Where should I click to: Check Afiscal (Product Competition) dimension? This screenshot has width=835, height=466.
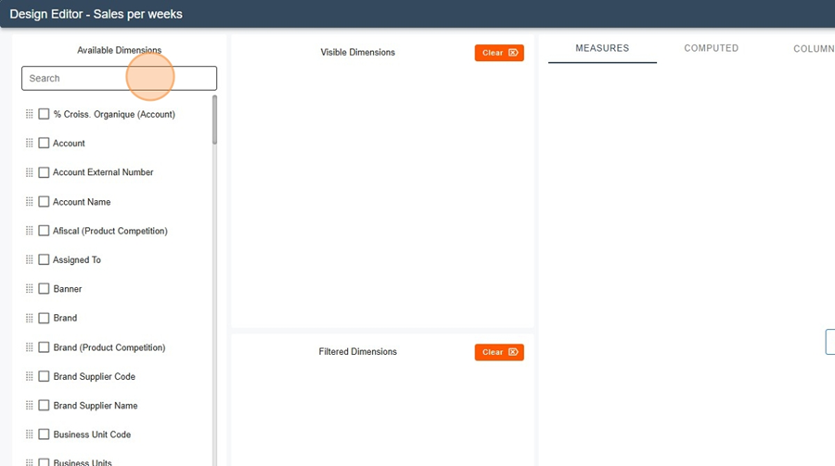(x=44, y=231)
